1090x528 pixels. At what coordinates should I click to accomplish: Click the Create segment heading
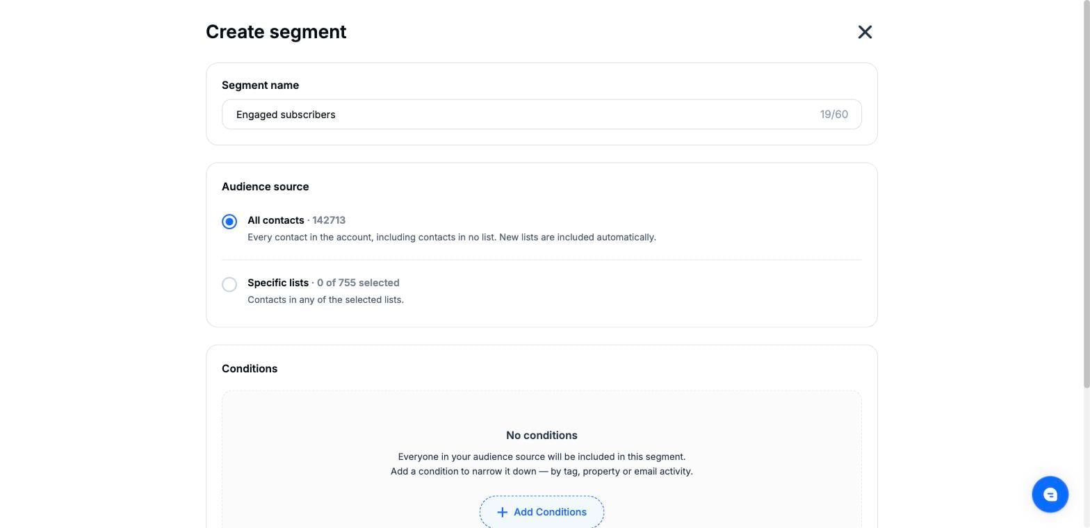[276, 32]
